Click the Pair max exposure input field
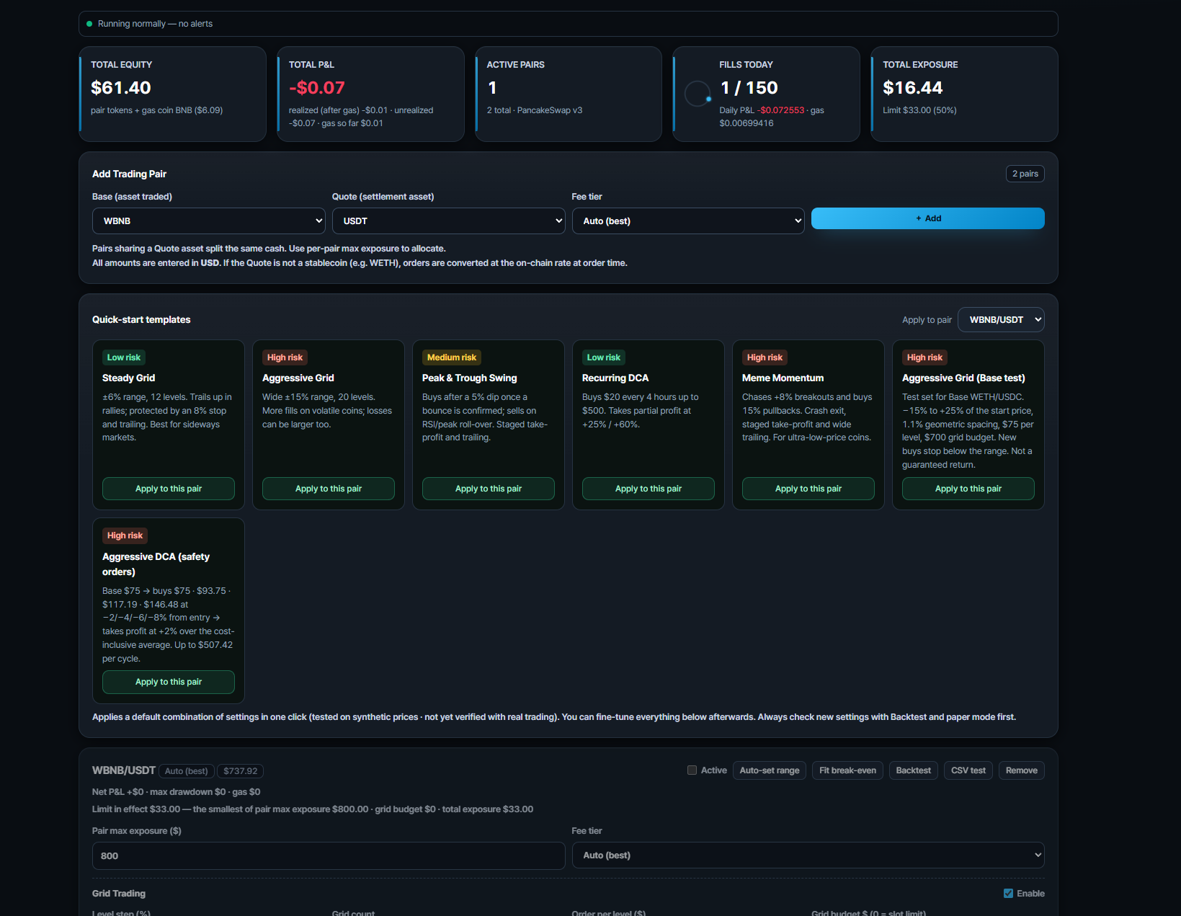Screen dimensions: 1181x916 pyautogui.click(x=329, y=855)
